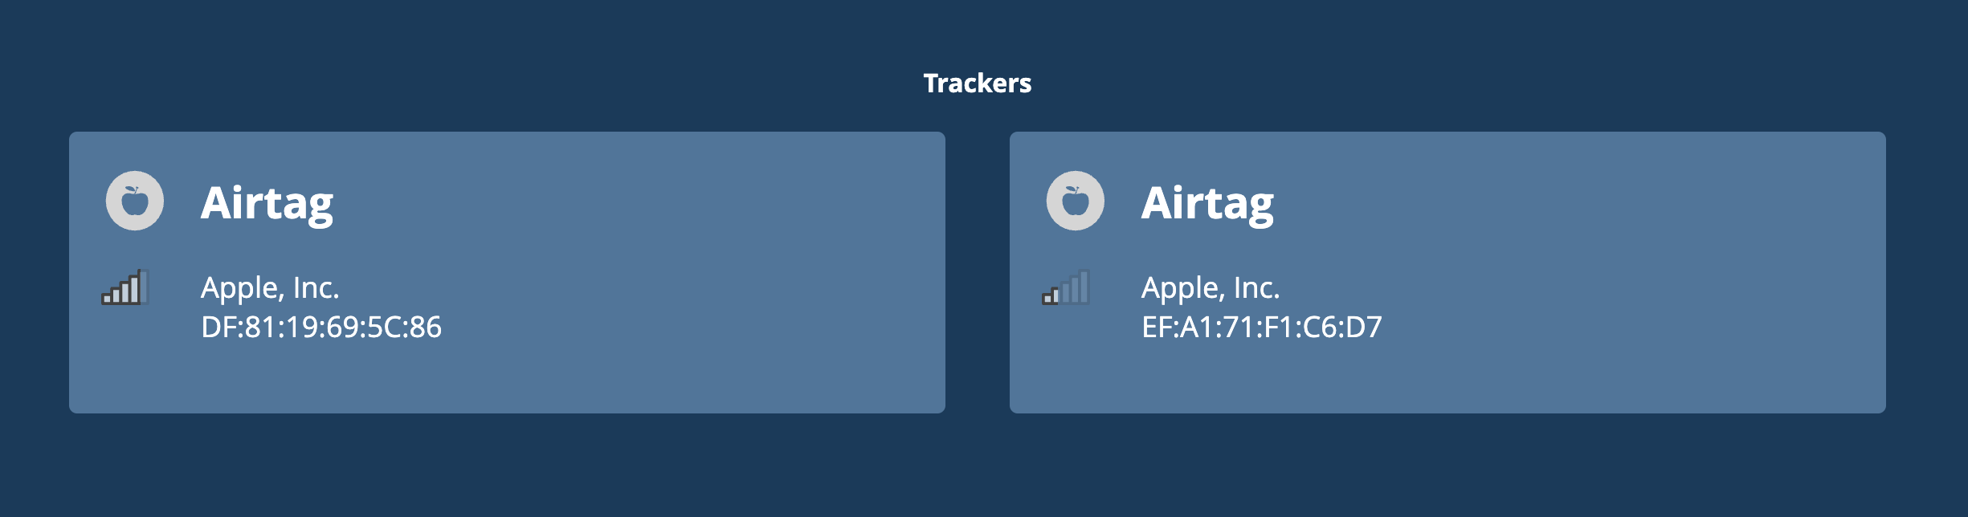Select the Airtag title in the first tracker card

(x=267, y=203)
